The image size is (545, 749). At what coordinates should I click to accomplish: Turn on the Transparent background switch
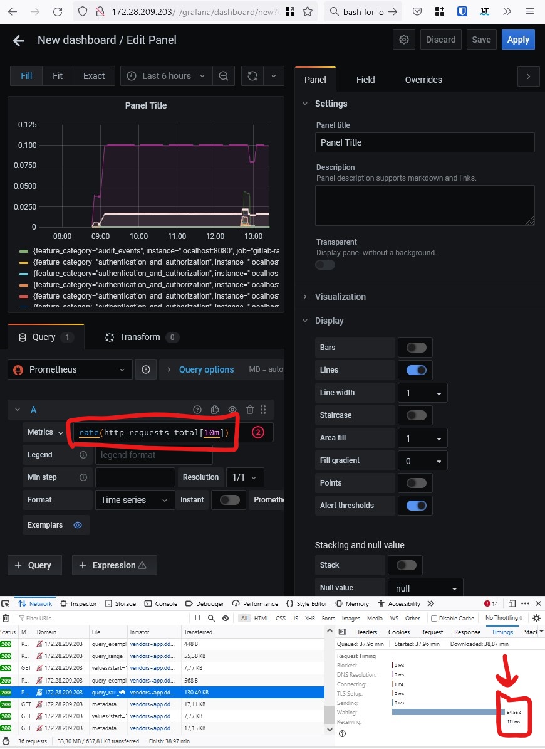coord(325,265)
